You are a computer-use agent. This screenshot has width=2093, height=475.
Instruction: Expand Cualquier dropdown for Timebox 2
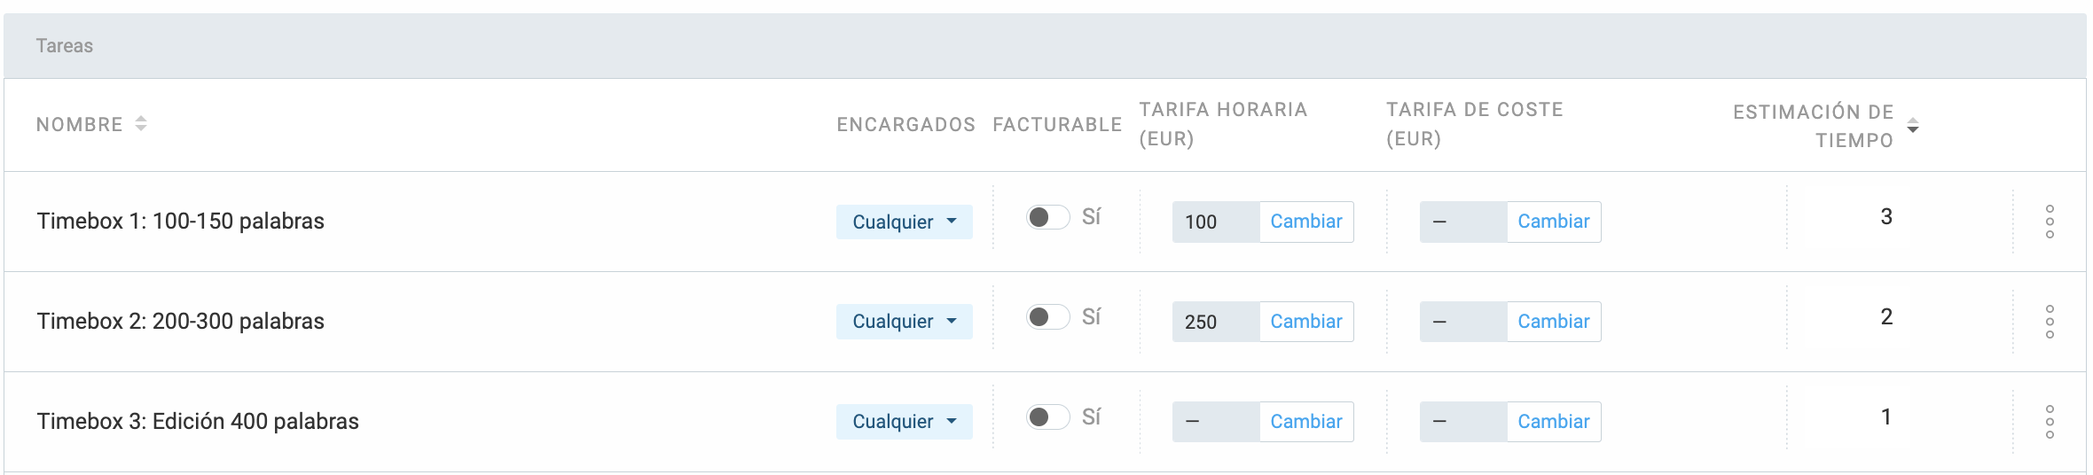pos(905,322)
